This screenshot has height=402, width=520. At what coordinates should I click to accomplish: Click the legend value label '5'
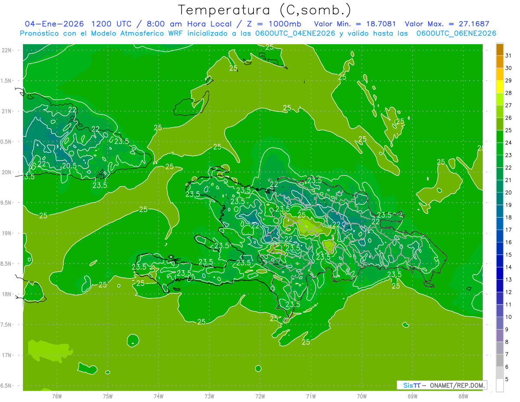pos(507,379)
